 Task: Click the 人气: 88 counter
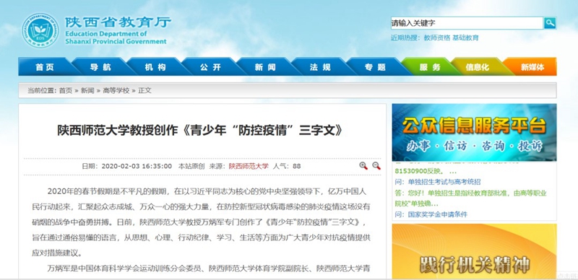pos(287,166)
